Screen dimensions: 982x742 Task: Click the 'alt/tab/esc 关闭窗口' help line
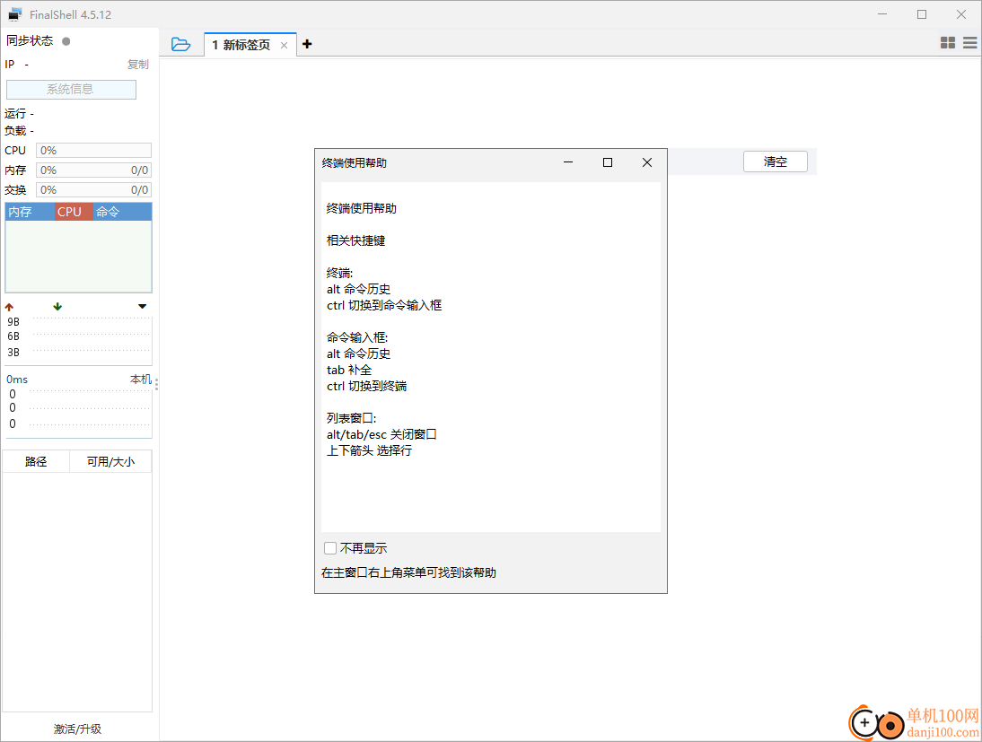click(381, 434)
